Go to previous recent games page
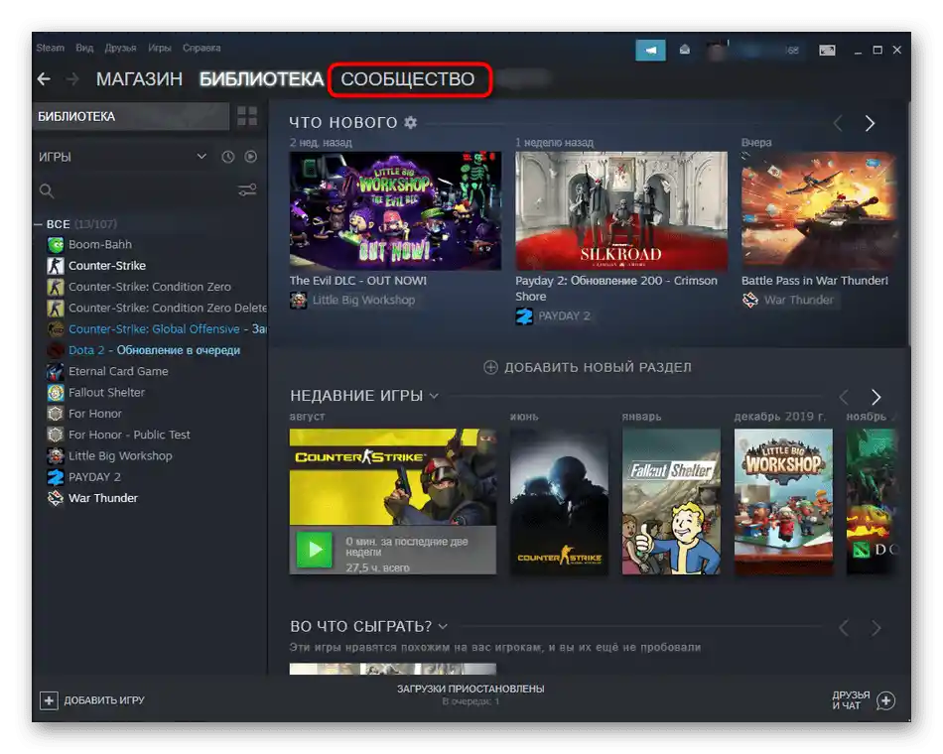943x754 pixels. tap(844, 397)
